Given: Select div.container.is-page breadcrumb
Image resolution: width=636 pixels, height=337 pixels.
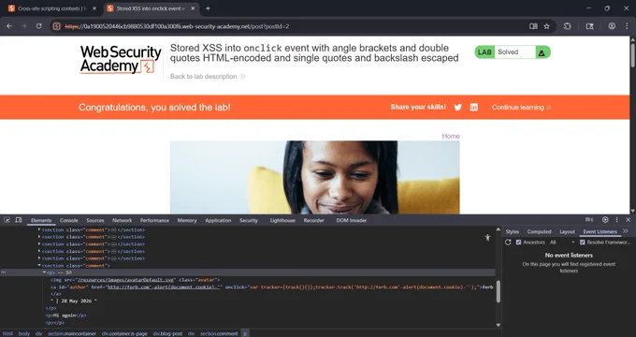Looking at the screenshot, I should pyautogui.click(x=124, y=333).
